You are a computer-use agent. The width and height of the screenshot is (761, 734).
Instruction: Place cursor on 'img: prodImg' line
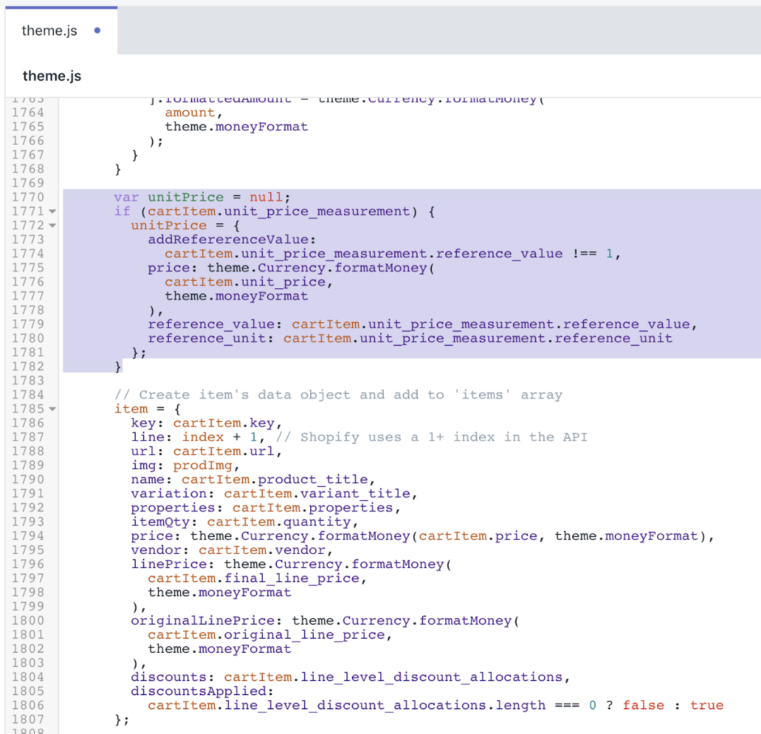click(x=185, y=466)
